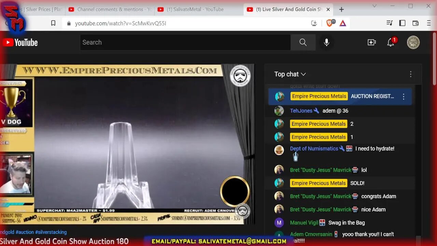
Task: Click the address bar URL
Action: tap(121, 23)
